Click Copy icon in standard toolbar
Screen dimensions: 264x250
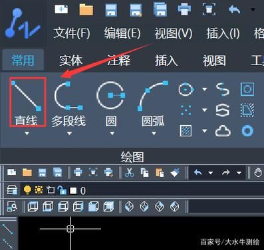[x=144, y=172]
